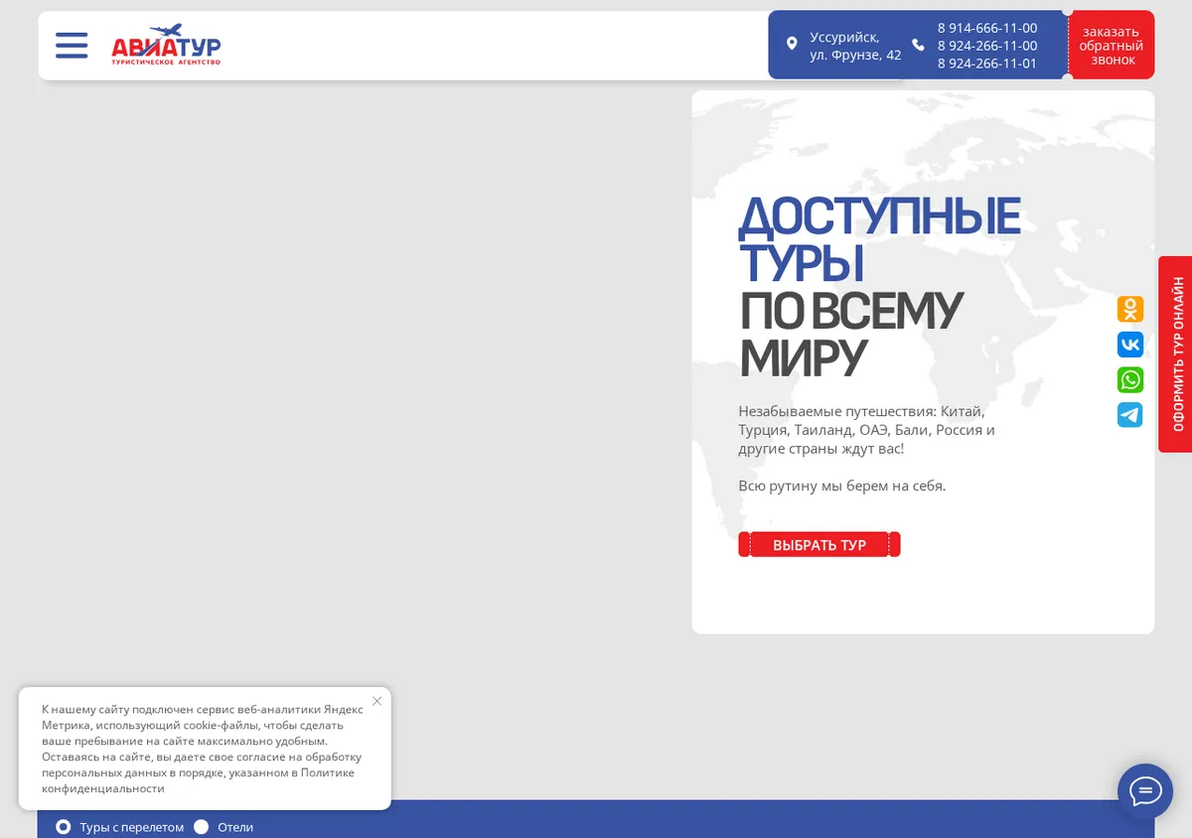1192x838 pixels.
Task: Open the hamburger navigation menu
Action: (x=72, y=46)
